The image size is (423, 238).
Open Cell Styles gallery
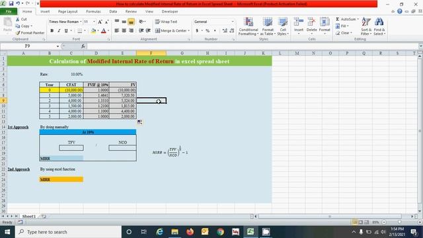click(283, 26)
